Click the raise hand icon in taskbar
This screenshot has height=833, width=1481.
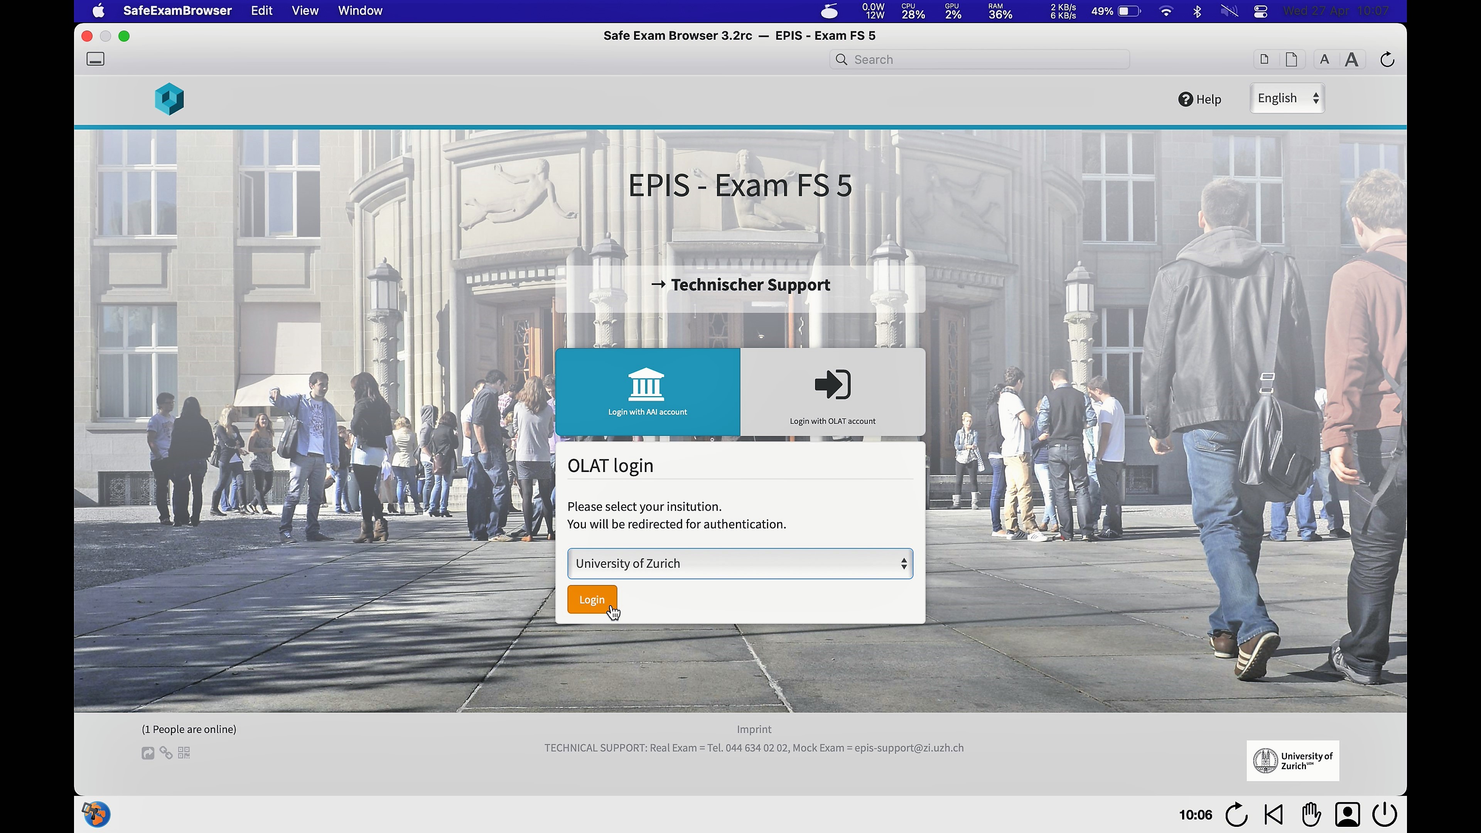click(1310, 814)
